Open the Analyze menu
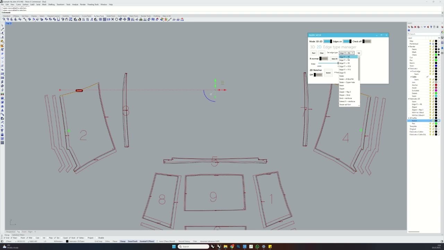 [75, 5]
